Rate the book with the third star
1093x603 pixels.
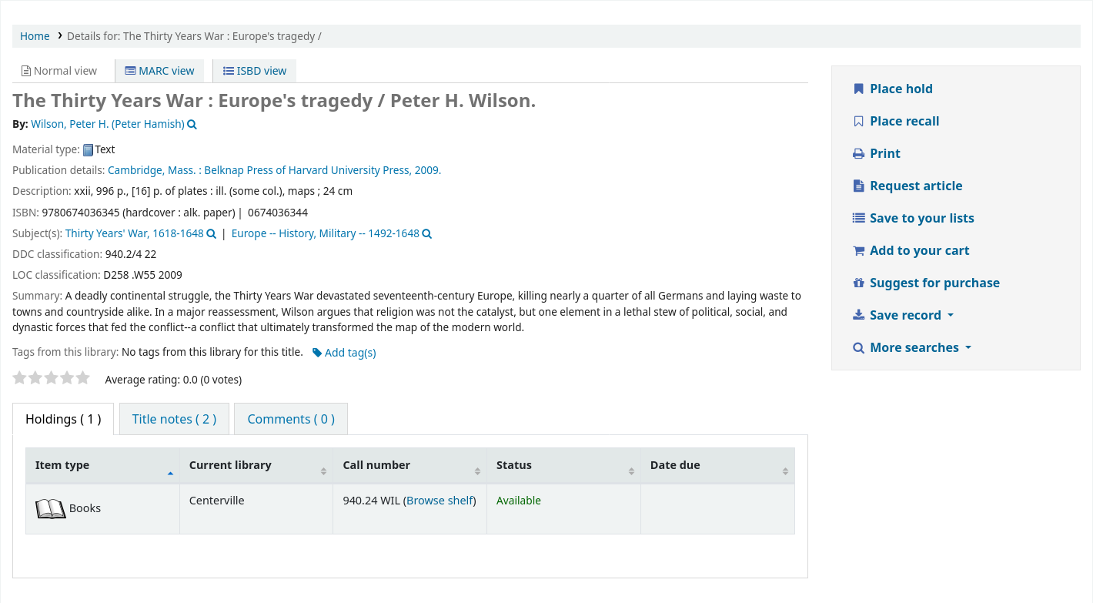(51, 377)
